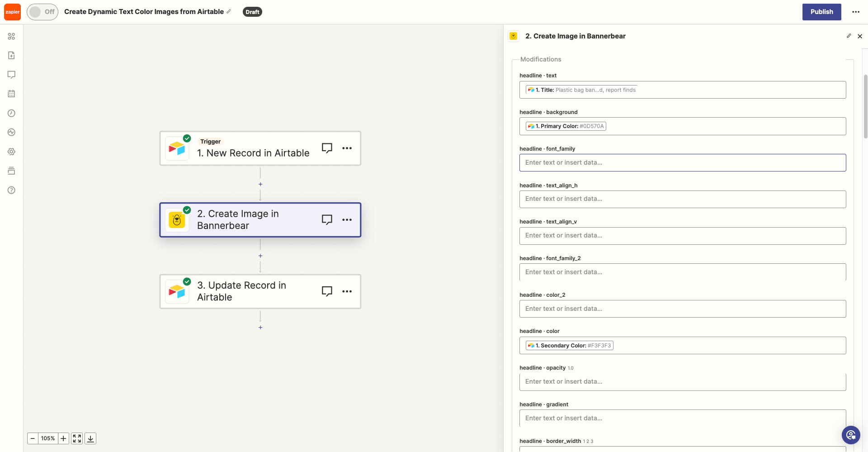Click the Zapier logo in the top-left corner
The image size is (868, 452).
click(12, 12)
